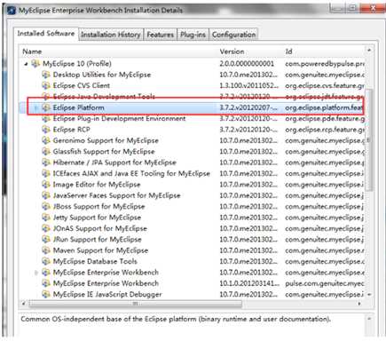Viewport: 386px width, 341px height.
Task: Select MyEclipse Database Tools row
Action: tap(193, 261)
